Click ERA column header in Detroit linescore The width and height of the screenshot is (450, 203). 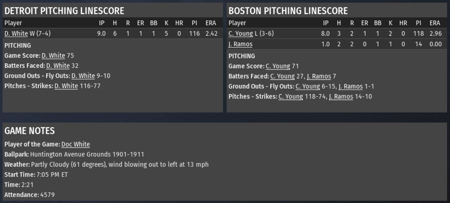pyautogui.click(x=211, y=23)
